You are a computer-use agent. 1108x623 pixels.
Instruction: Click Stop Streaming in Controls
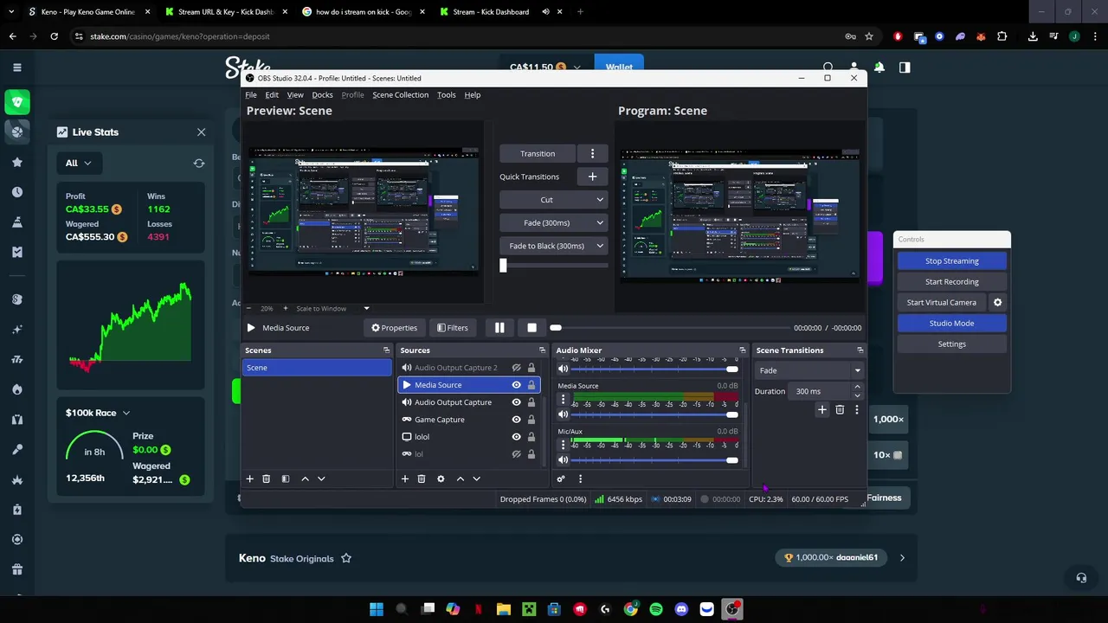point(951,261)
